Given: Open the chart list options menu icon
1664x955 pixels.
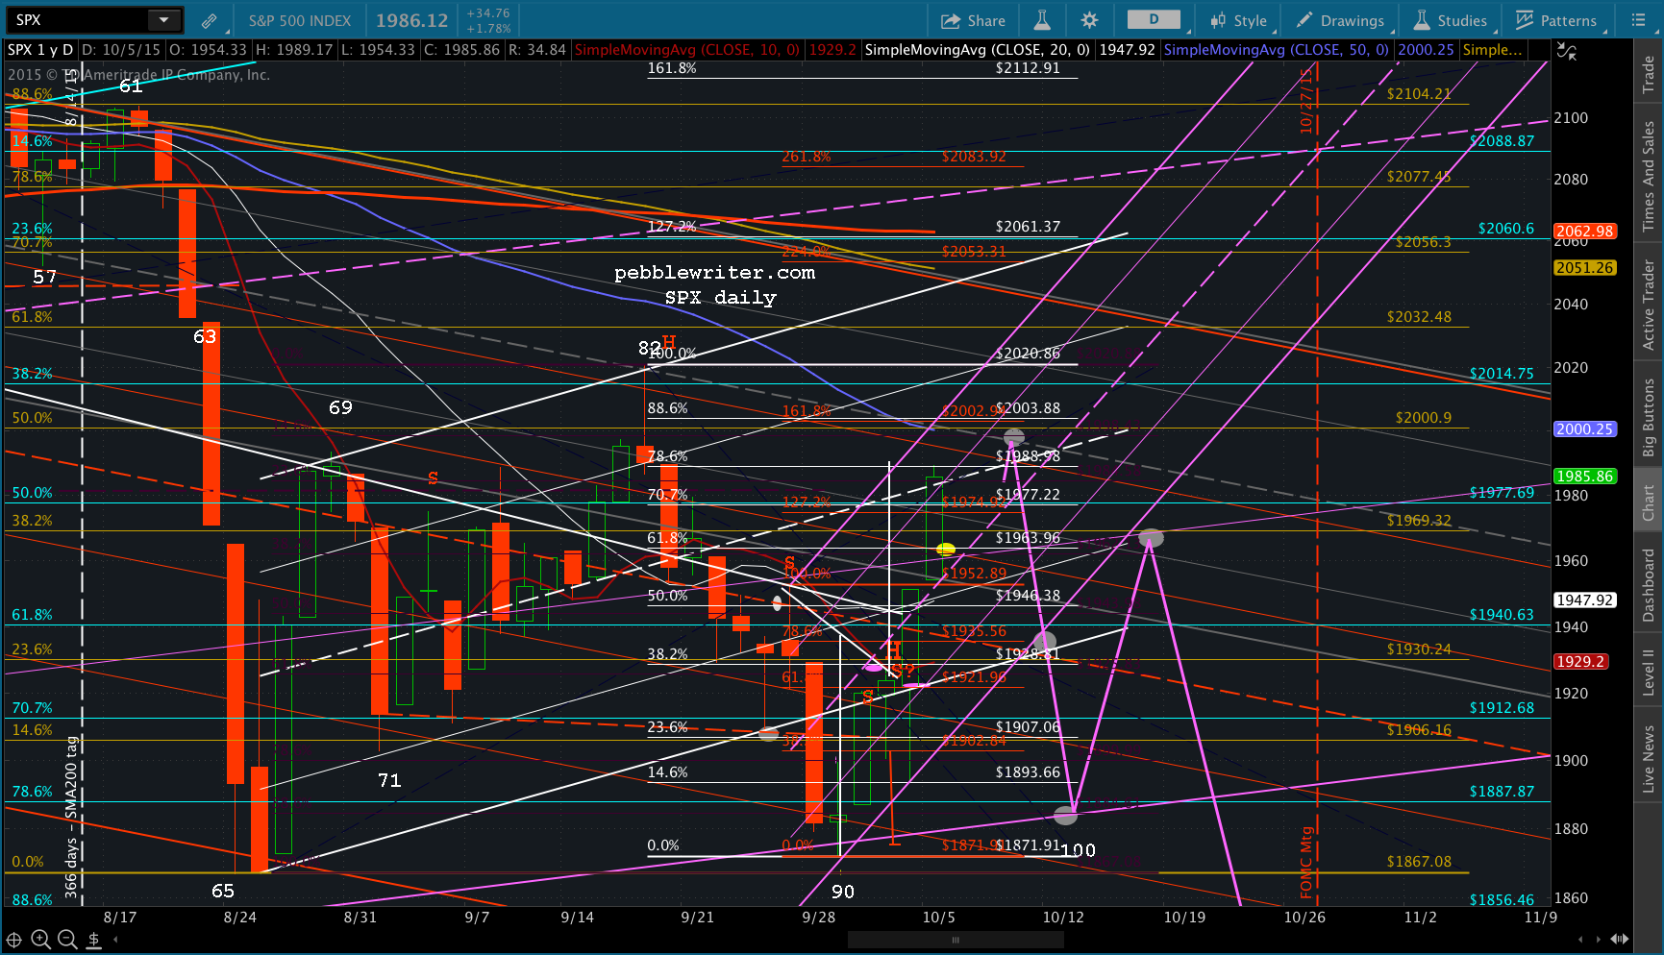Looking at the screenshot, I should click(1638, 20).
